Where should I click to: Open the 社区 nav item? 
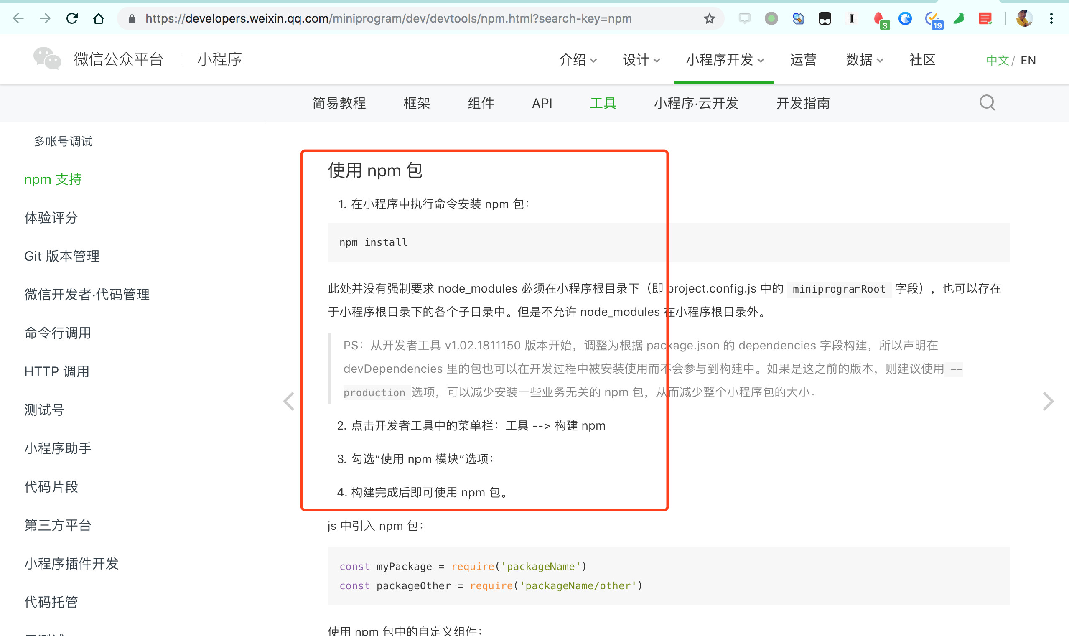(x=922, y=60)
